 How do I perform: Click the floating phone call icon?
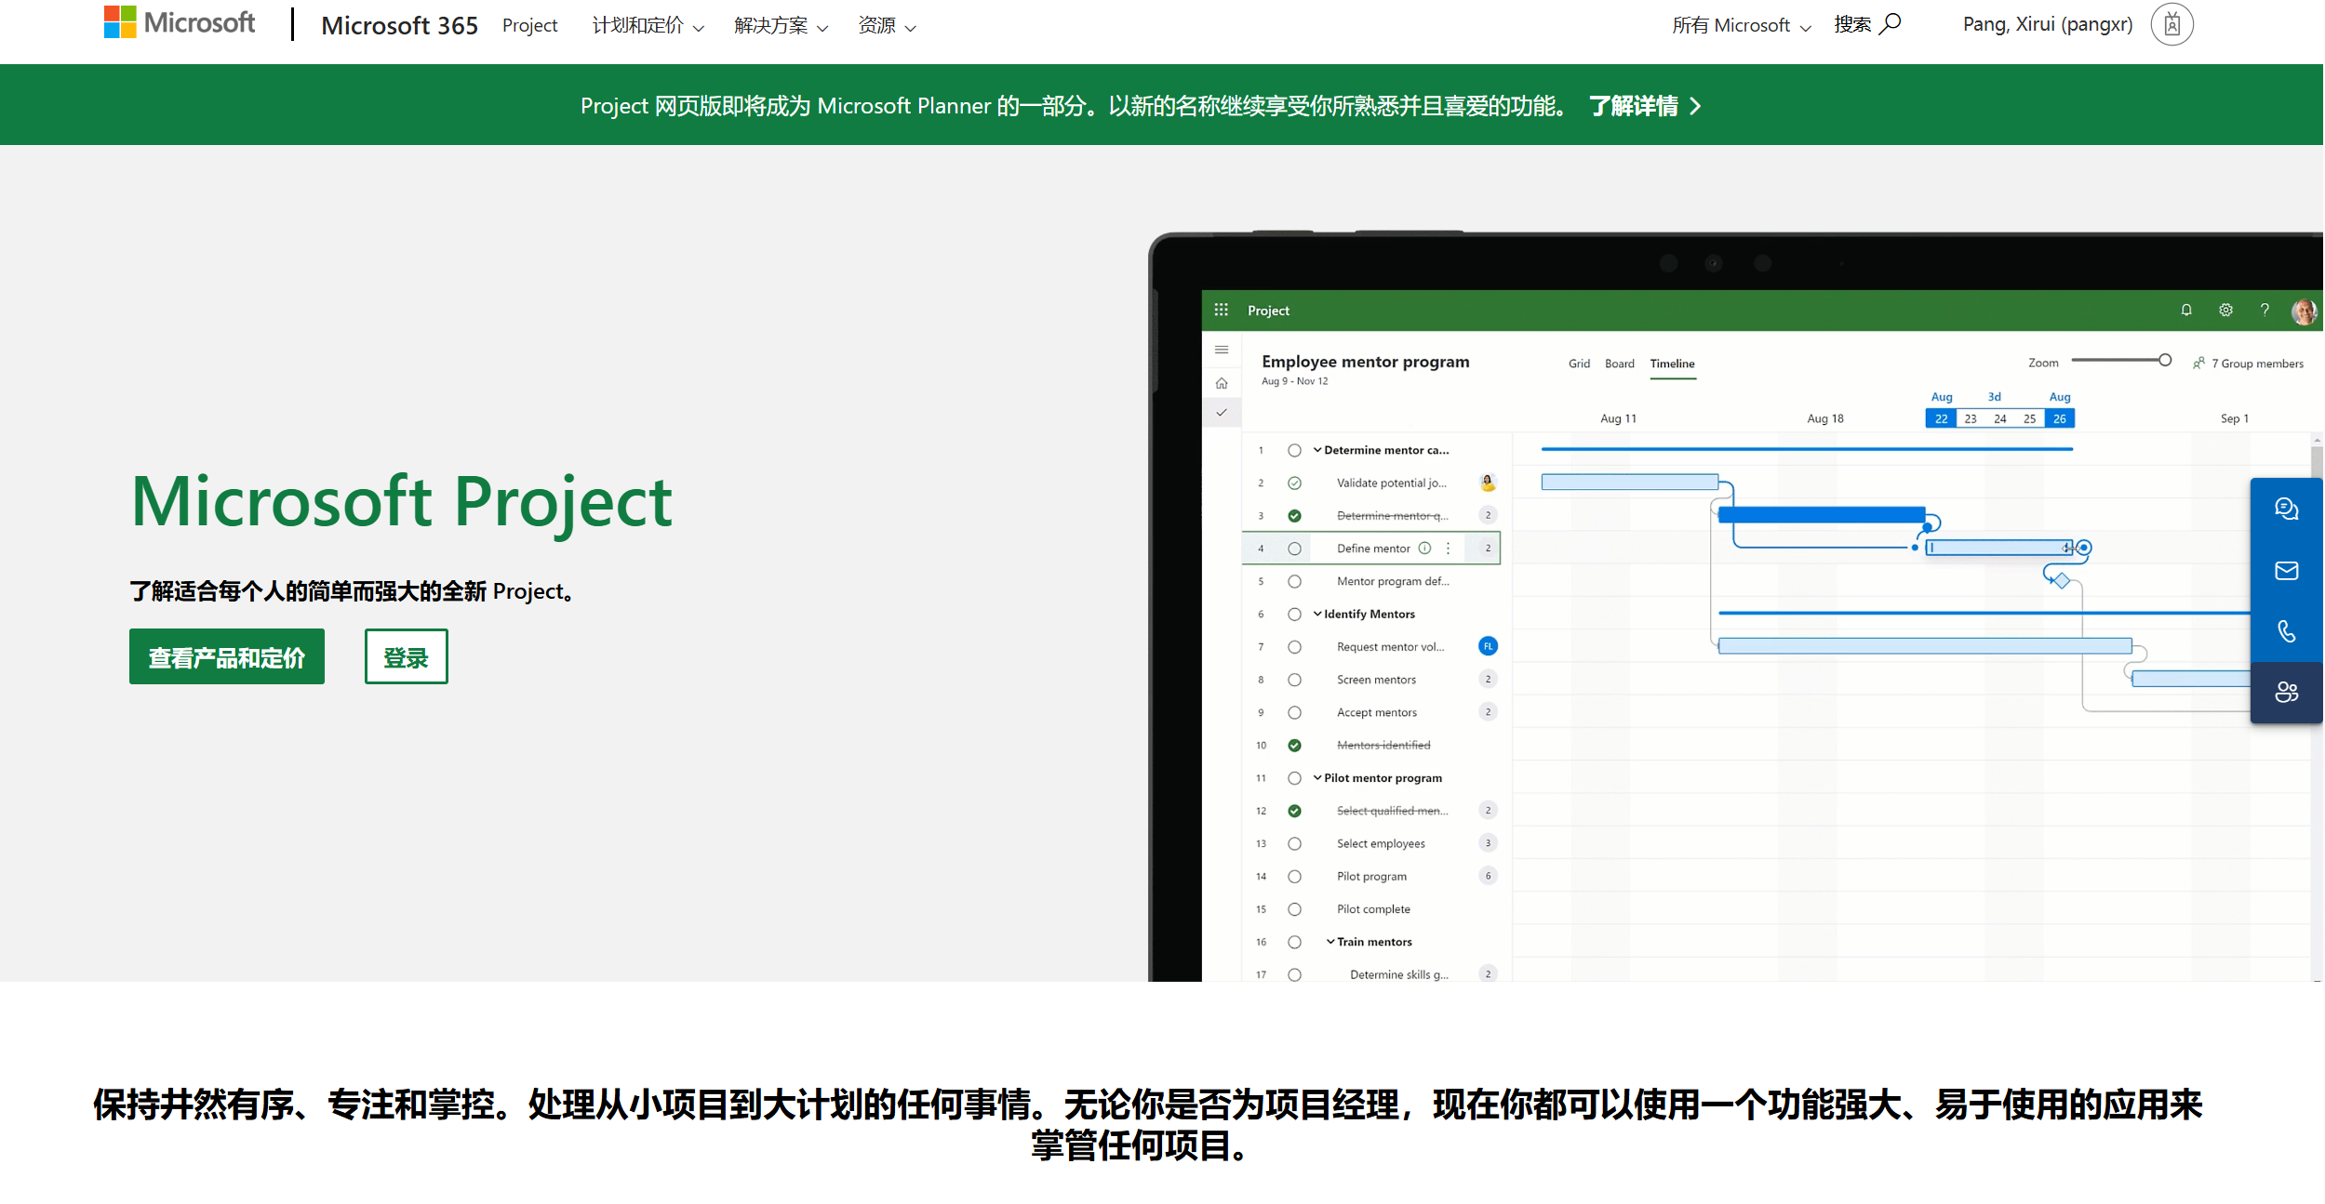click(x=2286, y=631)
